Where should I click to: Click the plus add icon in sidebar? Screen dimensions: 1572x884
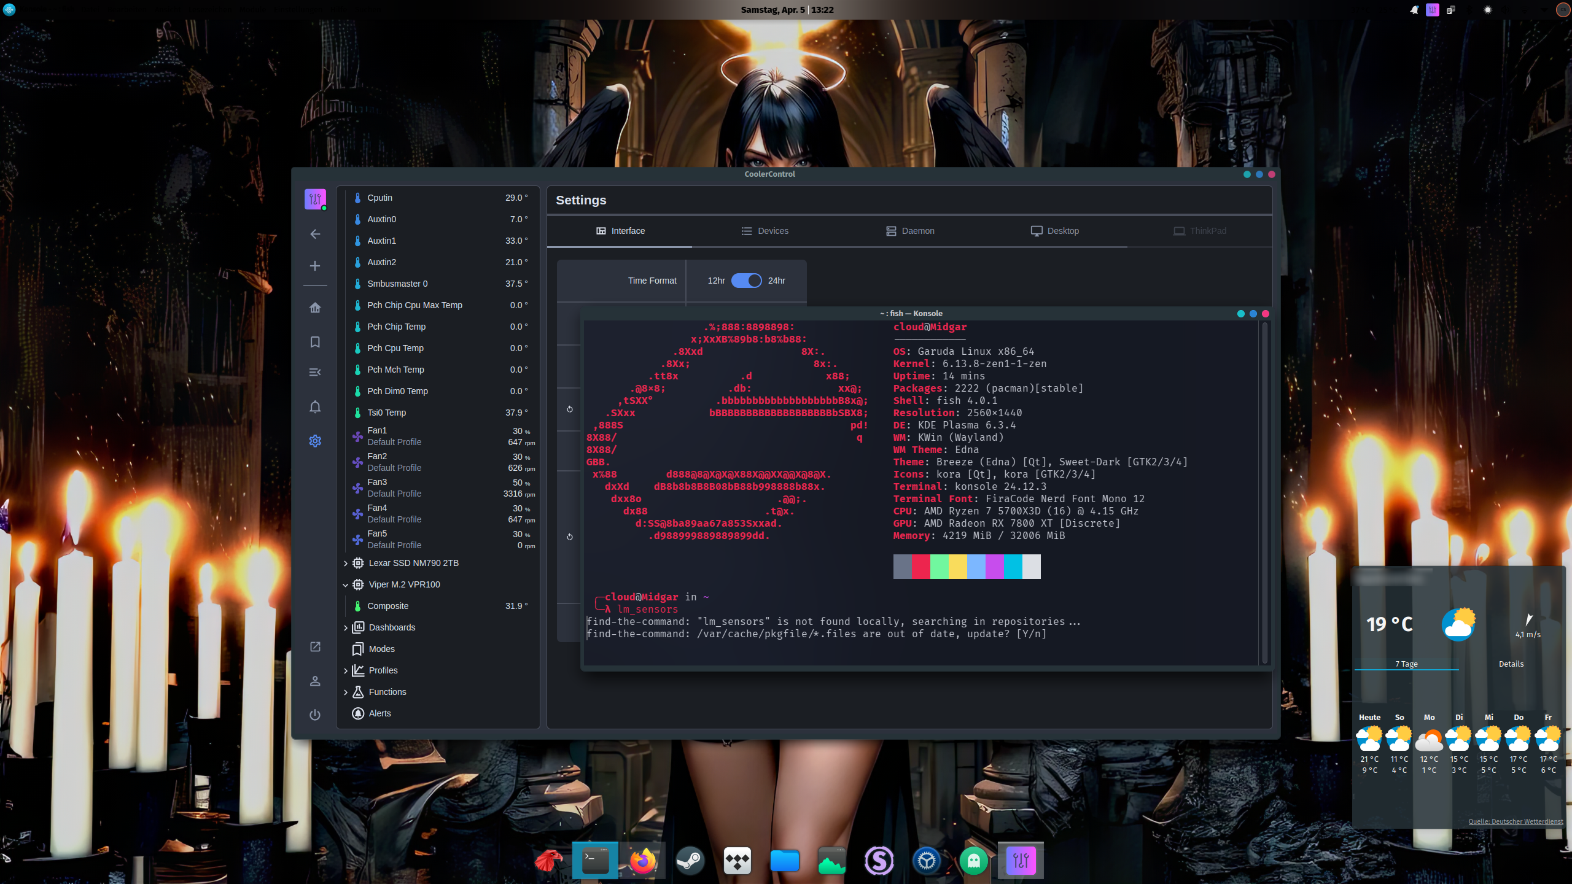coord(315,266)
